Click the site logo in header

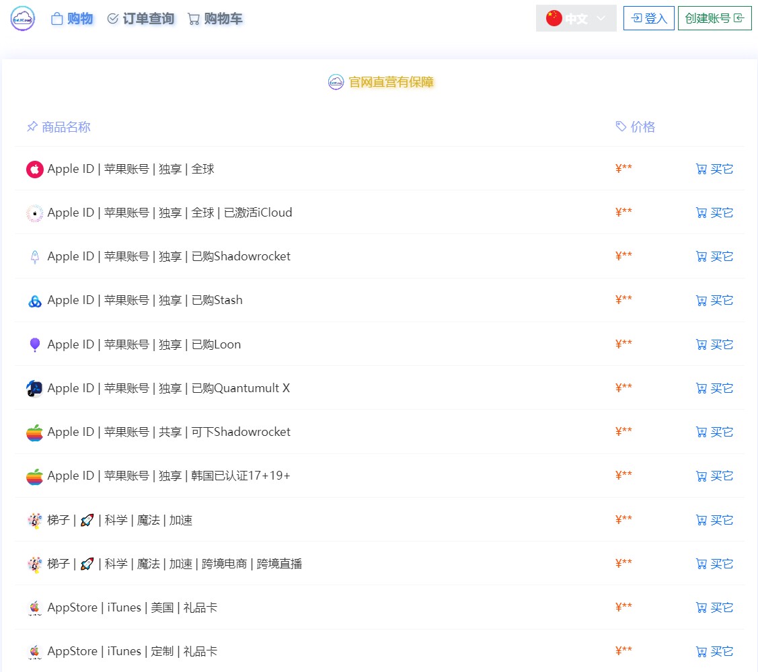23,18
